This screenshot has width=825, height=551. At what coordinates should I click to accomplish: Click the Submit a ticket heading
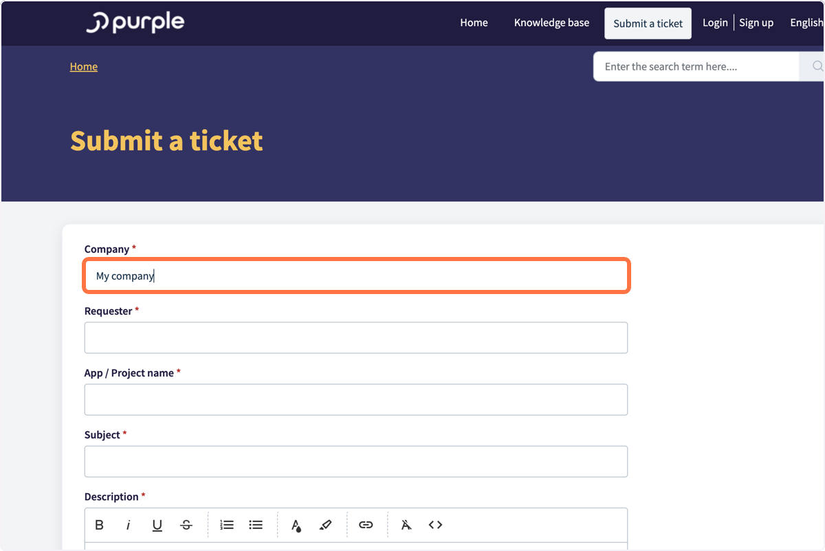(166, 141)
